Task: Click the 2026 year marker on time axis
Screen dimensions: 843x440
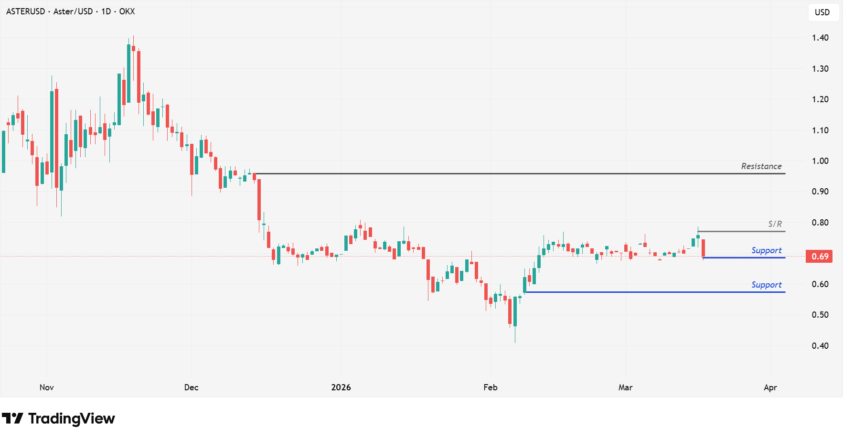Action: click(341, 387)
